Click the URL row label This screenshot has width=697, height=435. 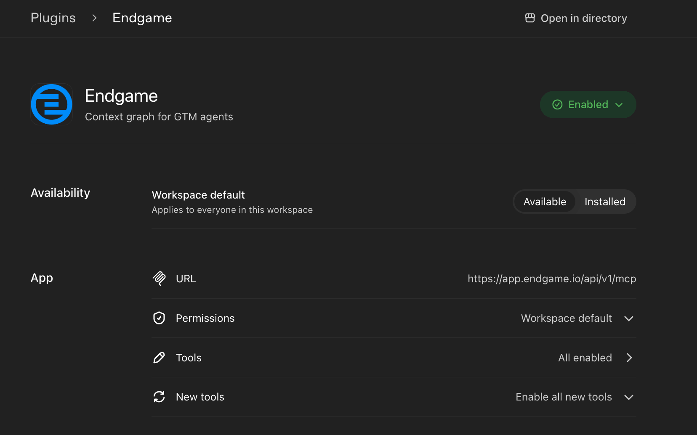pyautogui.click(x=186, y=279)
